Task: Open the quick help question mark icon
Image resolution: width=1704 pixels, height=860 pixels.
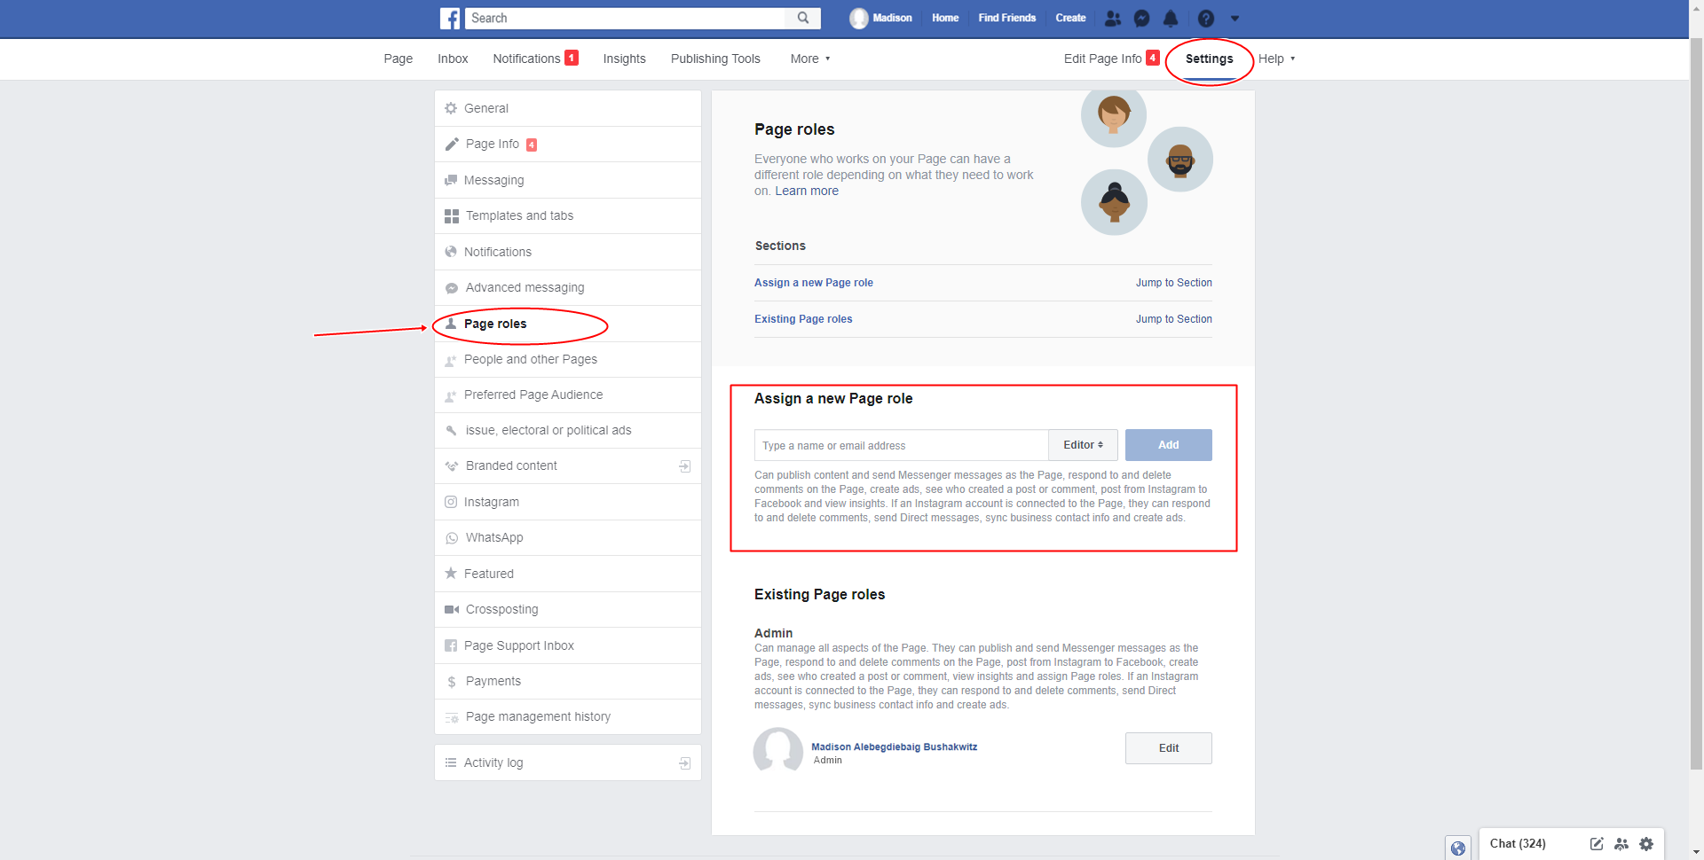Action: [1205, 18]
